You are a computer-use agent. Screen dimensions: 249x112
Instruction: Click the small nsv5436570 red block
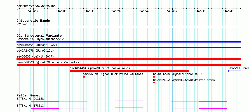pos(154,77)
